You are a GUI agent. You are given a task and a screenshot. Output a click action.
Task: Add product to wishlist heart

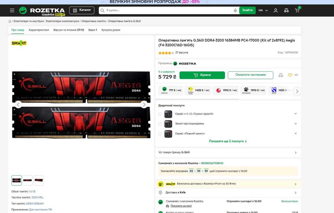click(290, 75)
